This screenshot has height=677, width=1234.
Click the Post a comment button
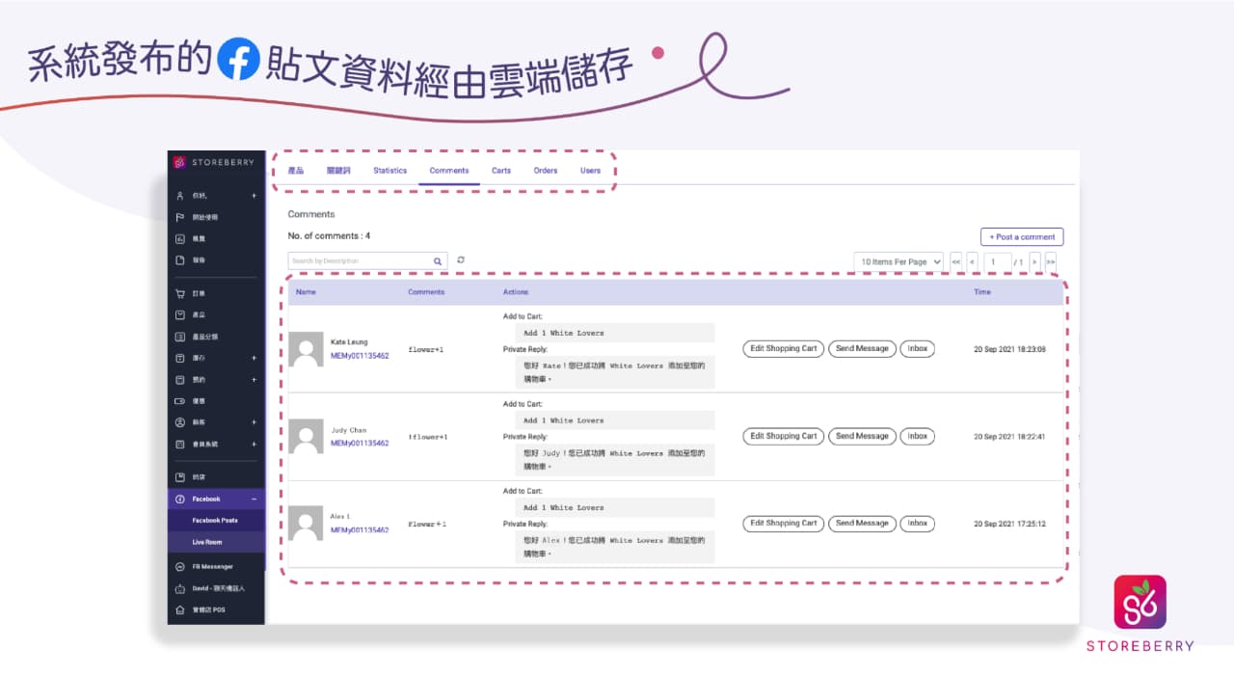(x=1022, y=236)
